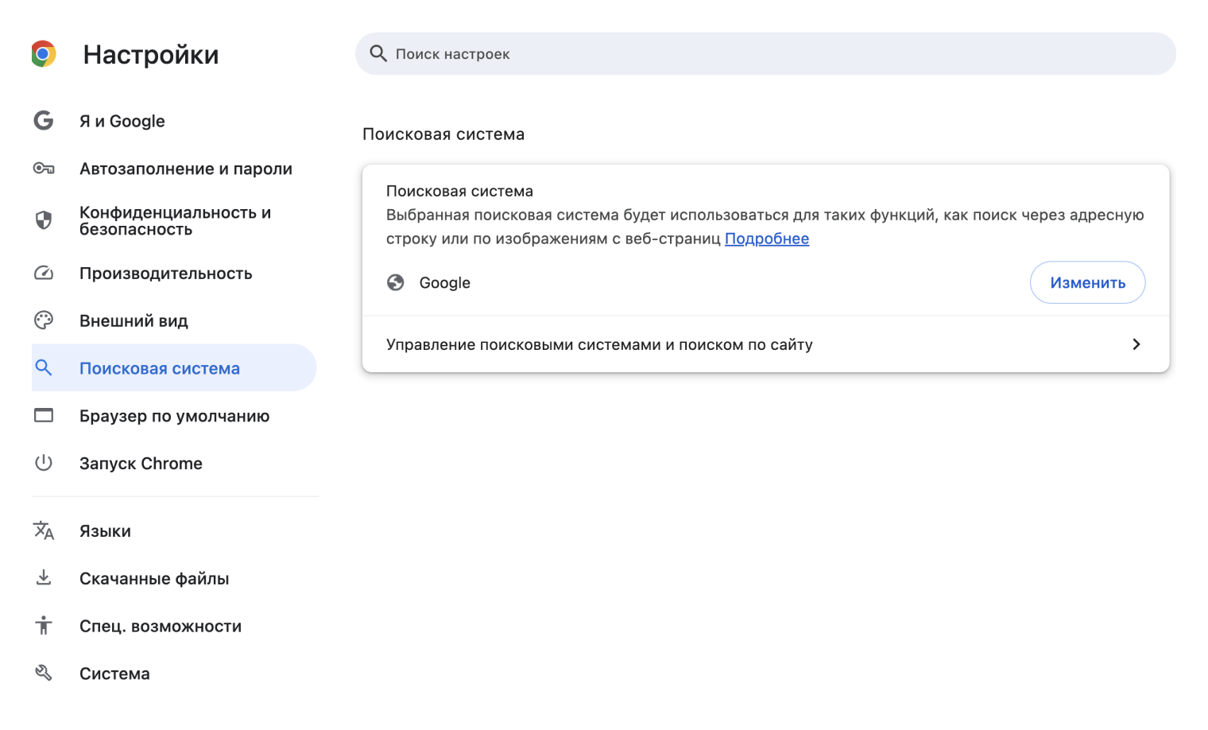This screenshot has width=1208, height=730.
Task: Expand search engine management chevron arrow
Action: (x=1136, y=344)
